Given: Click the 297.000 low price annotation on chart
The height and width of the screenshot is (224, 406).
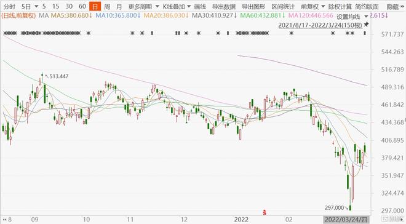Looking at the screenshot, I should tap(334, 207).
